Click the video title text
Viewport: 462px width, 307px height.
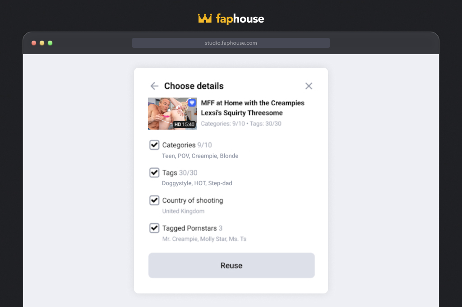[x=253, y=108]
